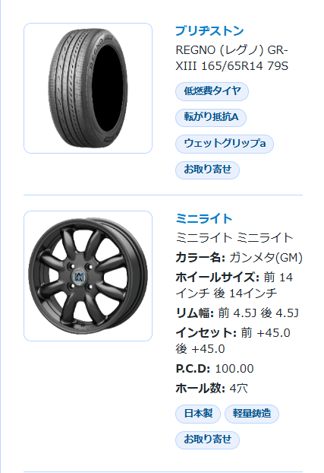
Task: Open the Minilite gunmetal wheel thumbnail
Action: 88,276
